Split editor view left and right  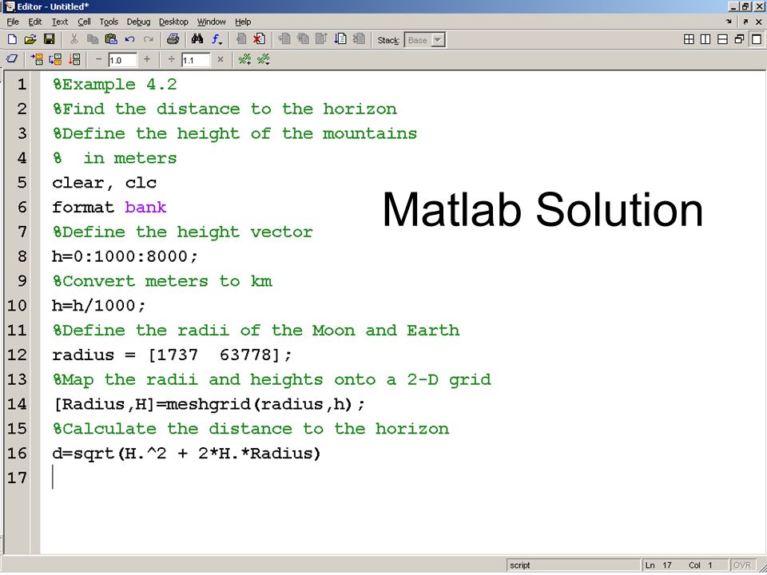(x=705, y=40)
